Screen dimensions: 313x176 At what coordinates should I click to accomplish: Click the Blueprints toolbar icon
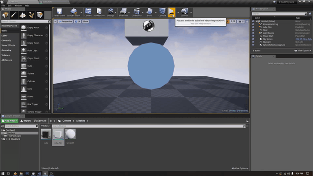coord(123,12)
